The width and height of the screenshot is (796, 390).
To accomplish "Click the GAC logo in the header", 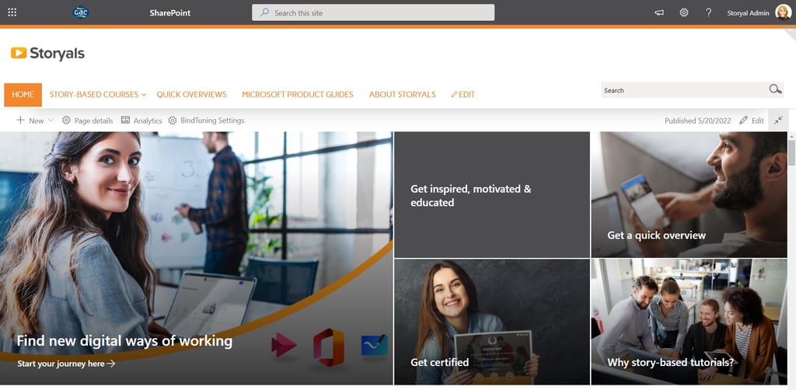I will point(81,12).
